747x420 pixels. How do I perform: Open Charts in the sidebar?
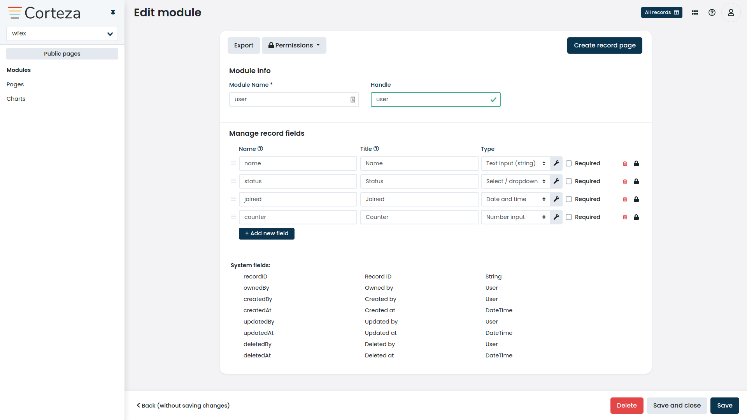[x=16, y=99]
